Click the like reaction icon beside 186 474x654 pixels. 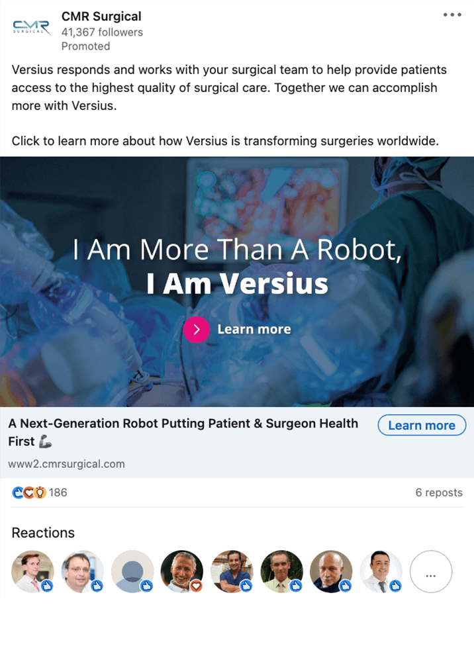pos(18,492)
